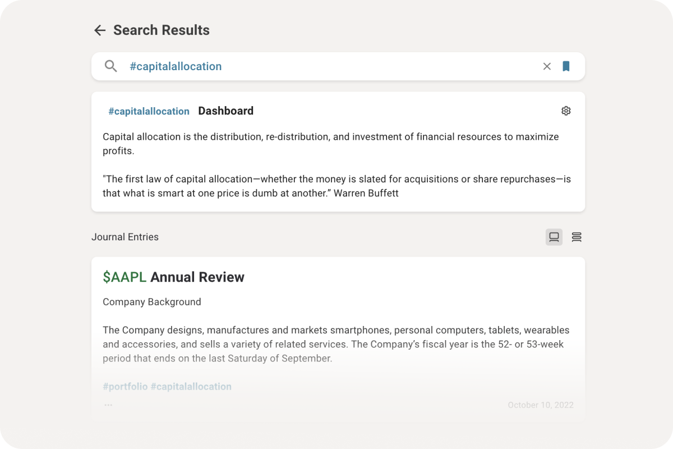This screenshot has height=449, width=673.
Task: Clear the search with the X icon
Action: tap(547, 66)
